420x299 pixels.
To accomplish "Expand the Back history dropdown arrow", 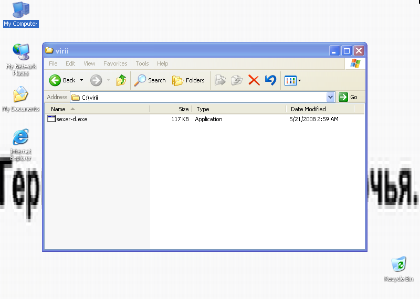I will tap(81, 80).
